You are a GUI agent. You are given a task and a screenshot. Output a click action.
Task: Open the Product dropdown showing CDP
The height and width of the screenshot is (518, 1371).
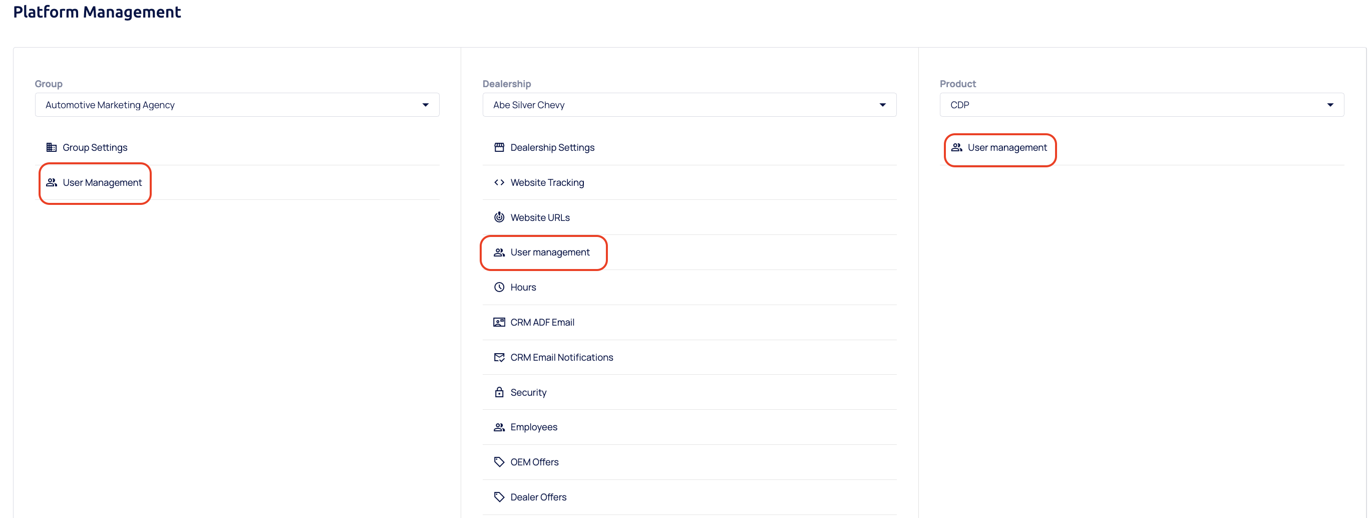1141,105
